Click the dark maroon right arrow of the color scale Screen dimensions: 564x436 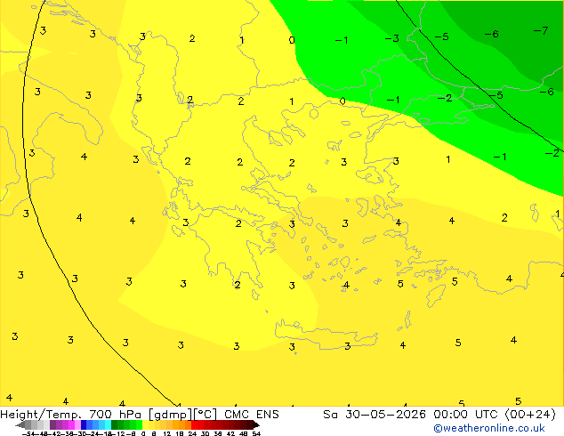click(x=256, y=424)
